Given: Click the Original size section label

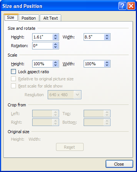Looking at the screenshot, I should pyautogui.click(x=19, y=132).
